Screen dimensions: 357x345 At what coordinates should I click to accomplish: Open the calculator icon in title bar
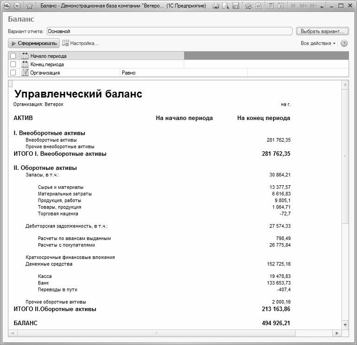pos(270,6)
